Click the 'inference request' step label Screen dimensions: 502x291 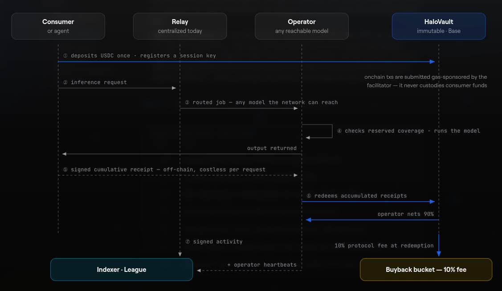95,82
